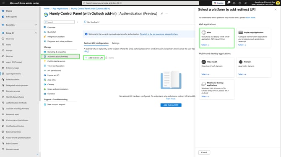The height and width of the screenshot is (157, 281).
Task: Select iOS / macOS platform
Action: [217, 67]
